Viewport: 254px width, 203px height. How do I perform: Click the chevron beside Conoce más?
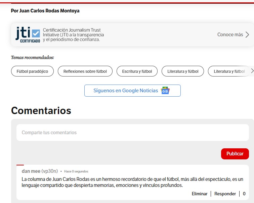click(247, 35)
